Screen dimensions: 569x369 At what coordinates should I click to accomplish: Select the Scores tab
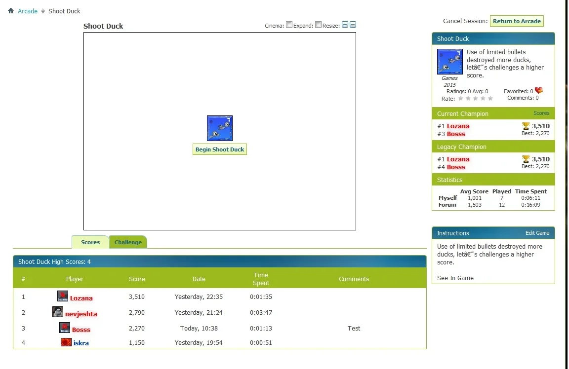90,242
